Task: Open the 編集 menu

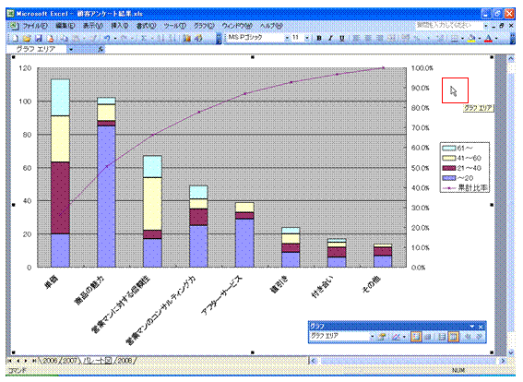Action: 65,26
